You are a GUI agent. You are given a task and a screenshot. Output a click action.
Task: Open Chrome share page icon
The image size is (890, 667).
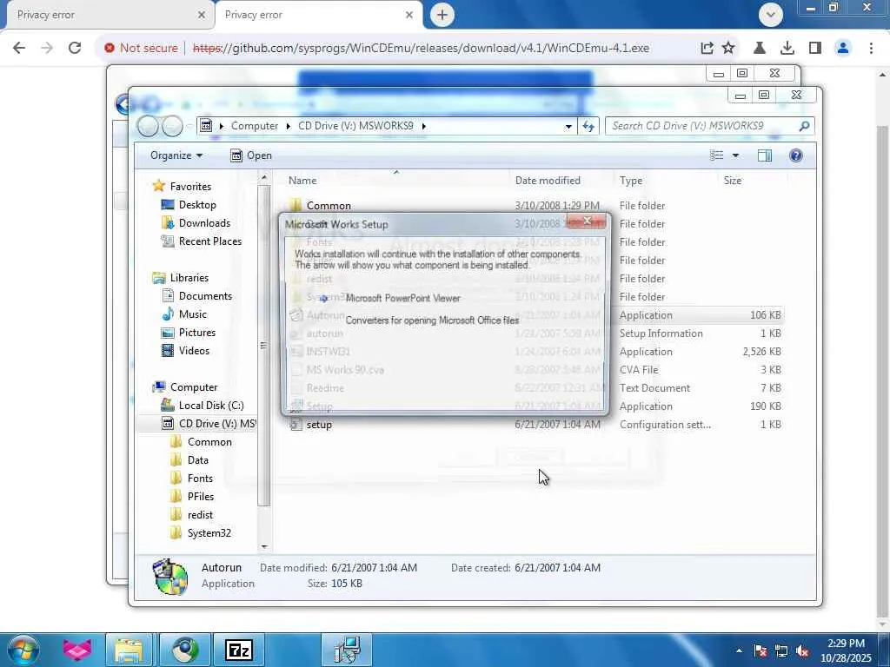tap(707, 49)
